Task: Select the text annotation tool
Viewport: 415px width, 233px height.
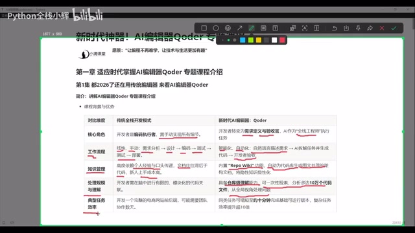Action: 275,28
